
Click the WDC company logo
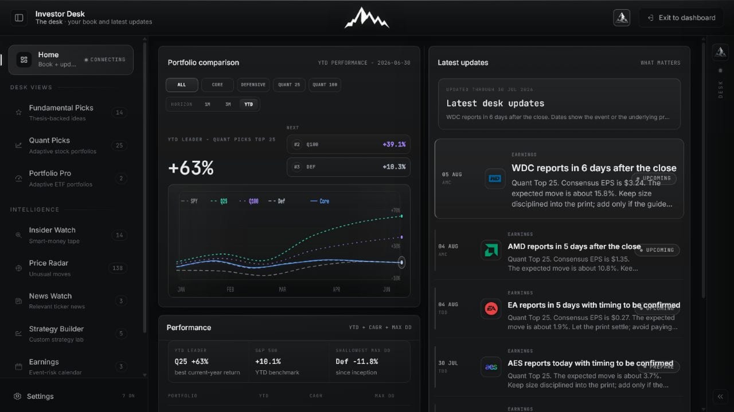[495, 179]
